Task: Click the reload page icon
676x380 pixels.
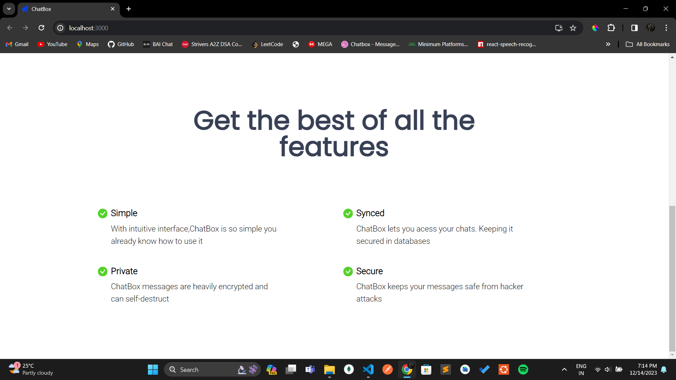Action: [x=42, y=28]
